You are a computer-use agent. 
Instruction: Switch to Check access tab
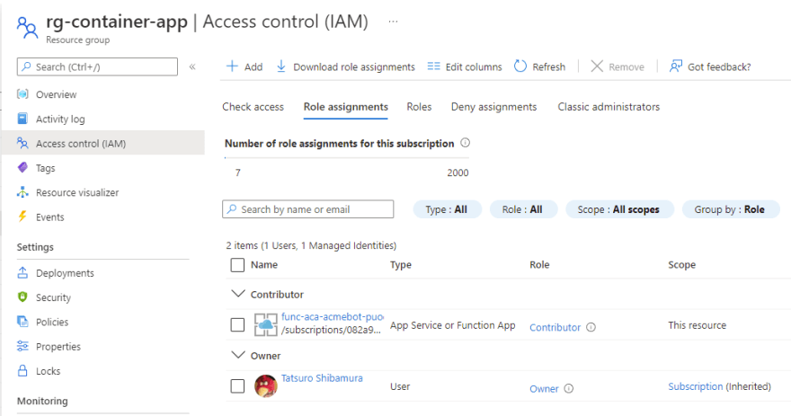click(253, 107)
